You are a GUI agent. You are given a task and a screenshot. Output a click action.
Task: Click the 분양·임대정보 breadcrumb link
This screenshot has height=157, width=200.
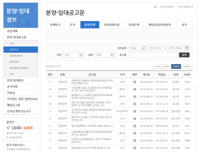coord(167,7)
